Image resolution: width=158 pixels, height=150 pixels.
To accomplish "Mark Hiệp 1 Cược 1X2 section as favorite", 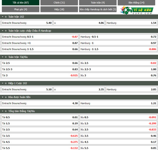I will 6,83.
